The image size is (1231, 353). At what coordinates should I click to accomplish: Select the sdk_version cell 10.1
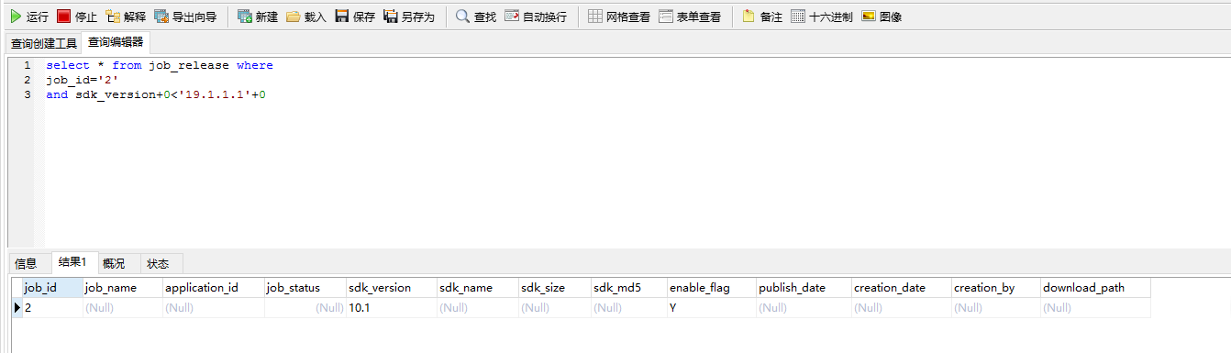tap(392, 308)
